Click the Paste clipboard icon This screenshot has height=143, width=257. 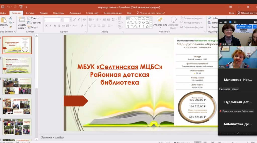tap(4, 20)
